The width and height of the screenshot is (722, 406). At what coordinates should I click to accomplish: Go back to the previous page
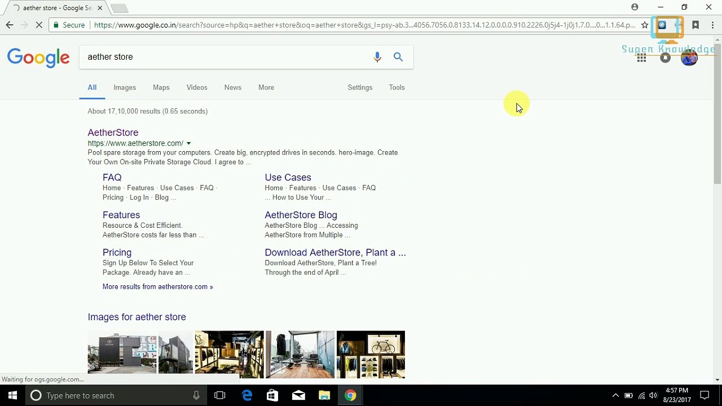(10, 25)
